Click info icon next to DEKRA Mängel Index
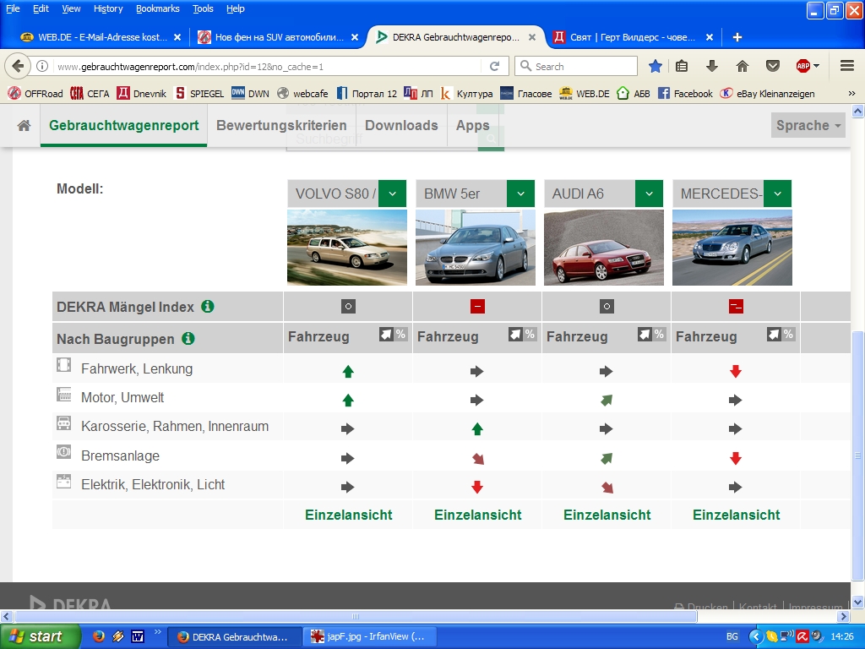This screenshot has width=865, height=649. 208,307
